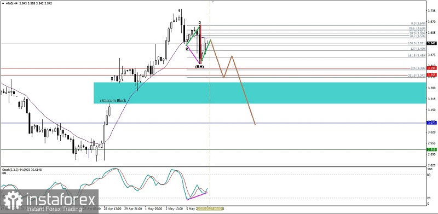Click the wave label 1 at chart top
The height and width of the screenshot is (214, 438).
[x=179, y=10]
